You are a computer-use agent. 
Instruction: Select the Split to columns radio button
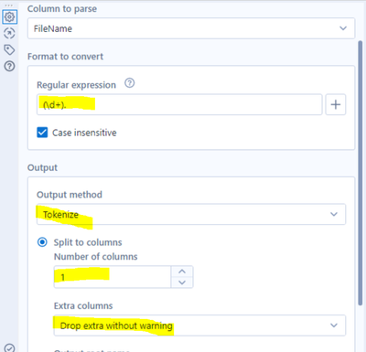point(42,242)
